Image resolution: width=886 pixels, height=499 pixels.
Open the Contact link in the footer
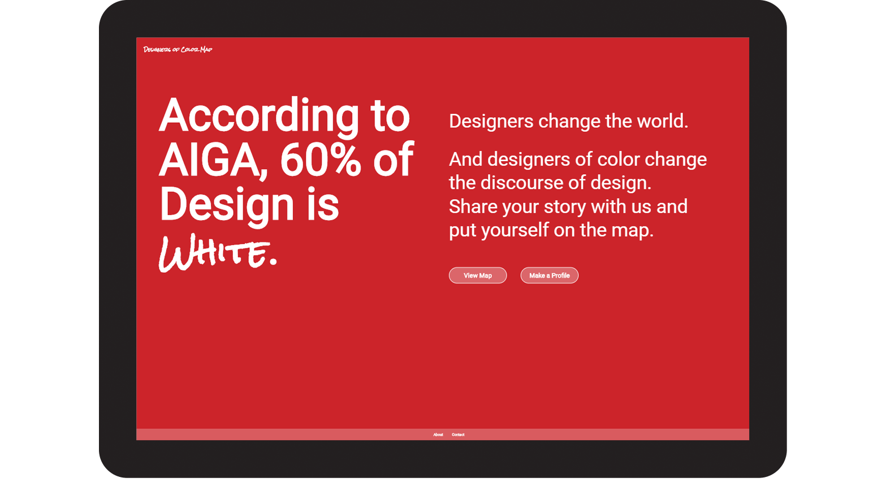[458, 435]
